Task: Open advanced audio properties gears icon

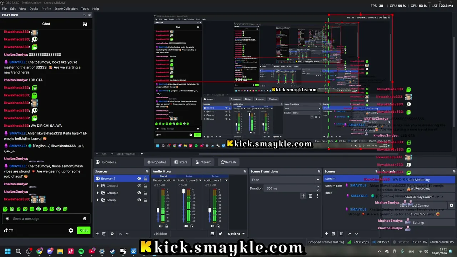Action: 221,234
